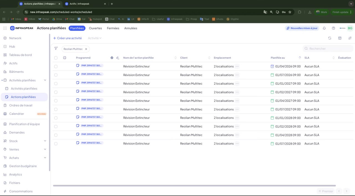Open browser extensions puzzle icon

pos(300,12)
